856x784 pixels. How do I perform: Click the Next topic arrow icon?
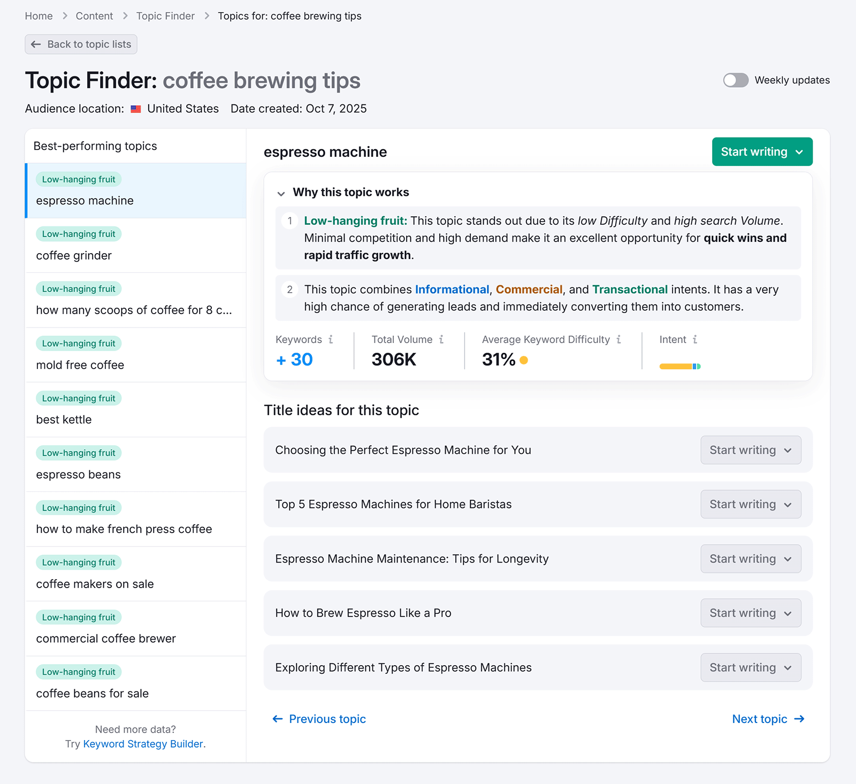point(799,719)
